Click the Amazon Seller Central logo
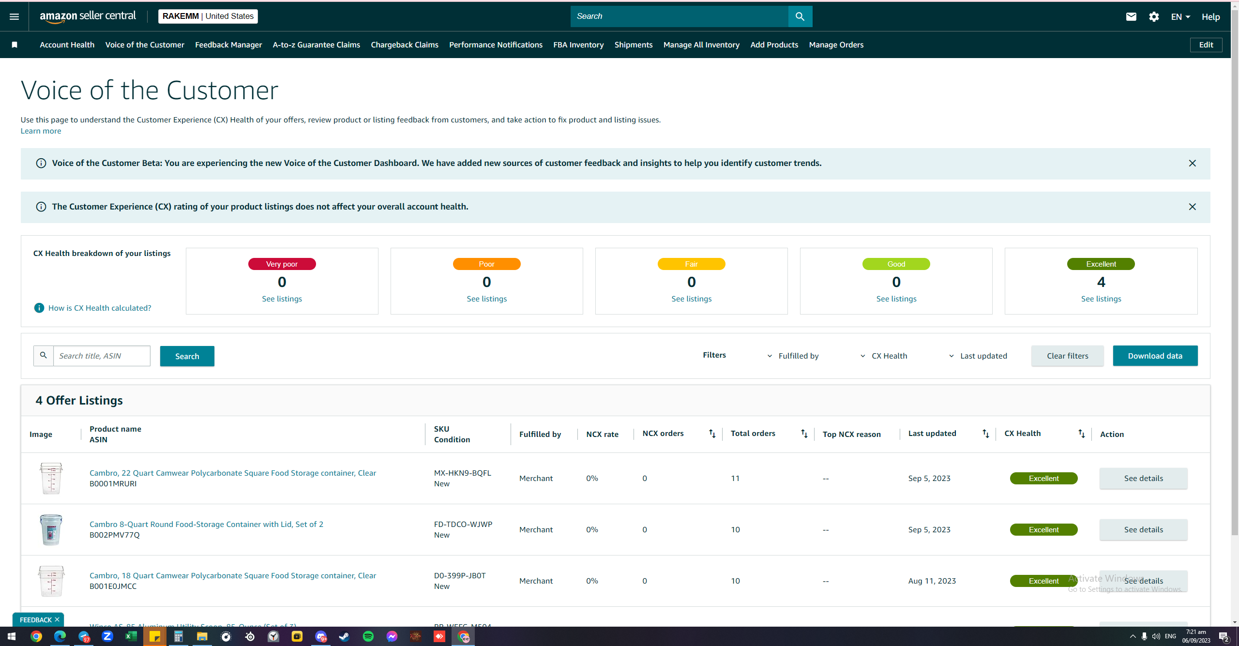 (88, 16)
